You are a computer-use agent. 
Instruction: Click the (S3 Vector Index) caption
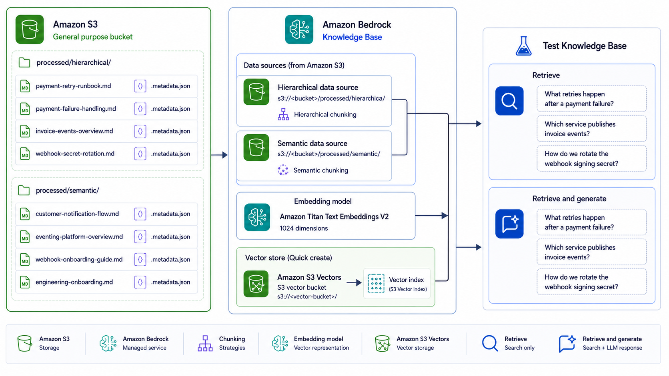coord(408,289)
